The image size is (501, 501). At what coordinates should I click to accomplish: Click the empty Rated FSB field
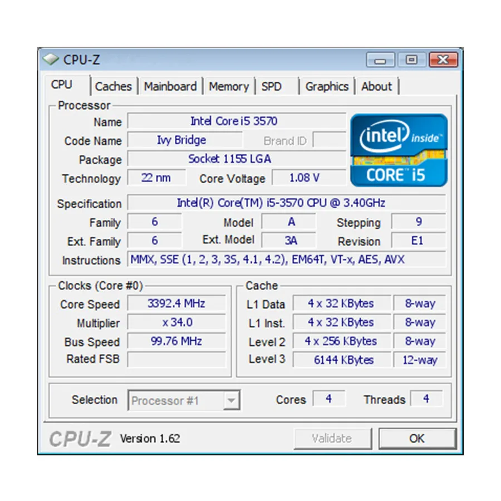click(176, 360)
